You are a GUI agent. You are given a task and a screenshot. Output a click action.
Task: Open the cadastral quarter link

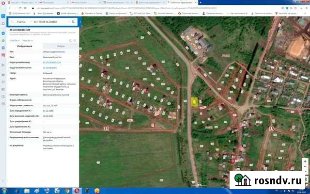[x=50, y=68]
